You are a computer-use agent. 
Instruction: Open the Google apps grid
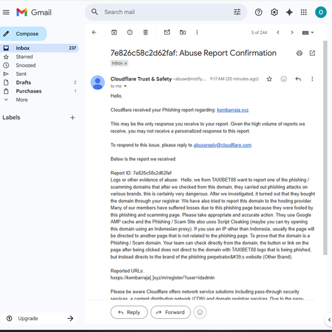tap(303, 12)
